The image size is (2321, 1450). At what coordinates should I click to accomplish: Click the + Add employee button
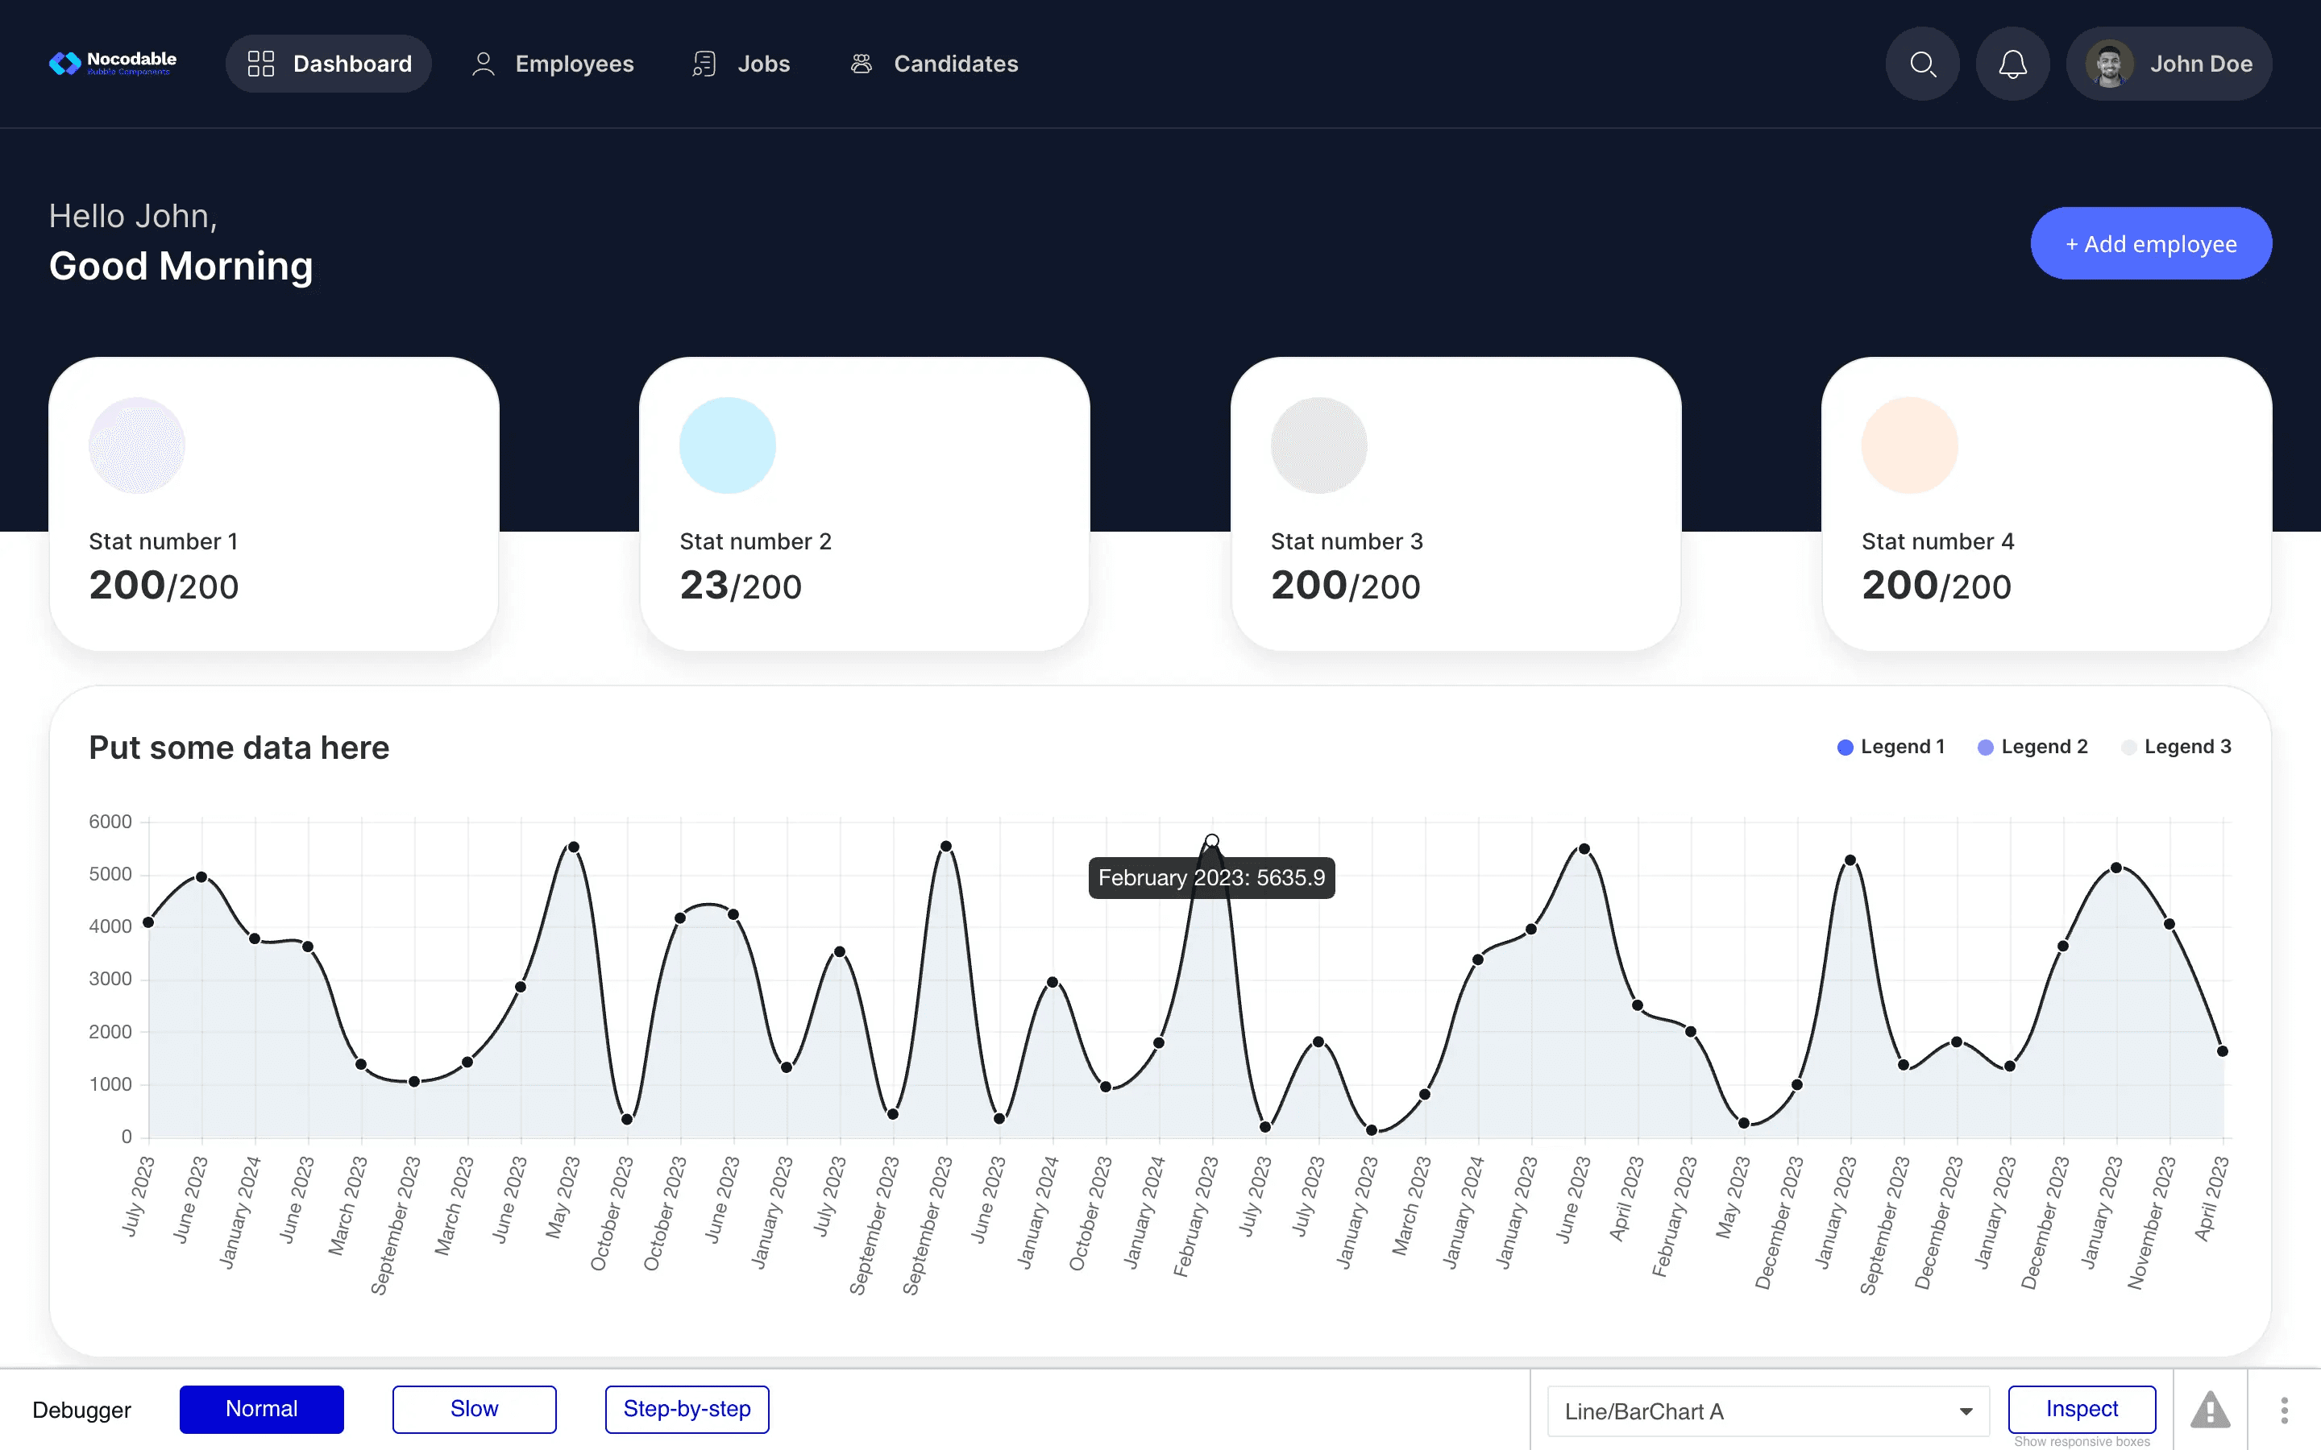click(2150, 242)
